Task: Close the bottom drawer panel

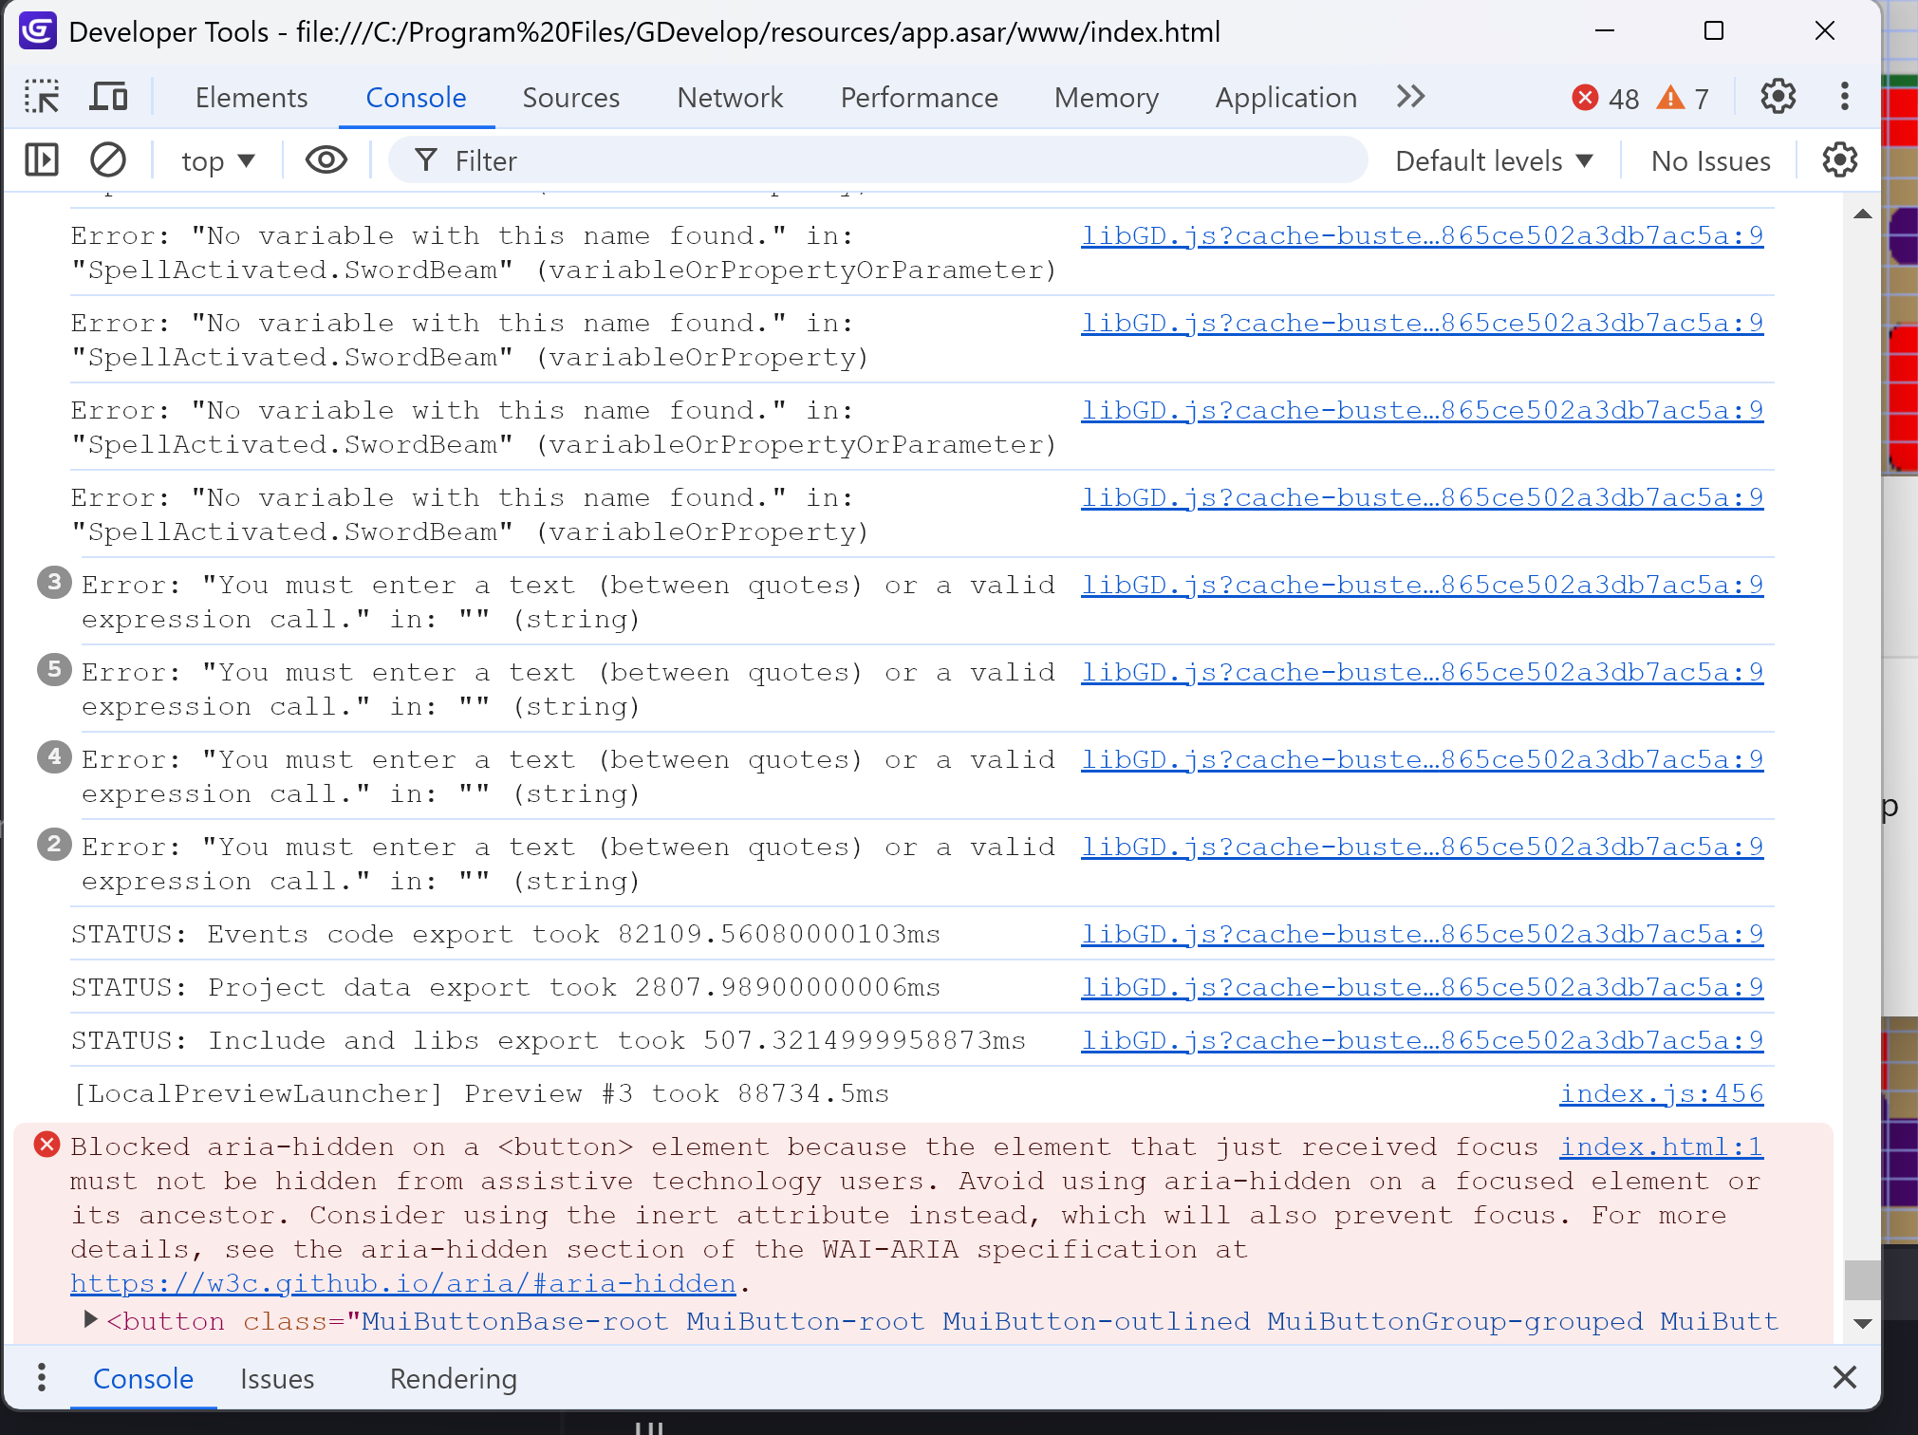Action: pos(1844,1377)
